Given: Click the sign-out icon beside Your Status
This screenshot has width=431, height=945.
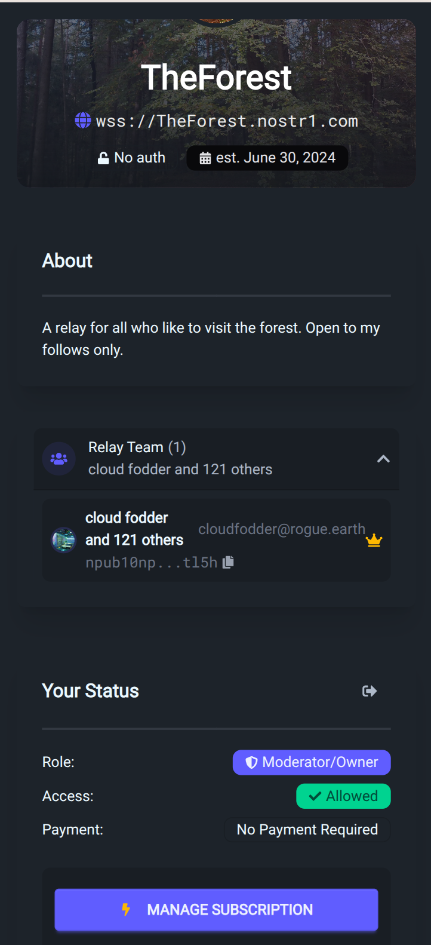Looking at the screenshot, I should click(370, 691).
